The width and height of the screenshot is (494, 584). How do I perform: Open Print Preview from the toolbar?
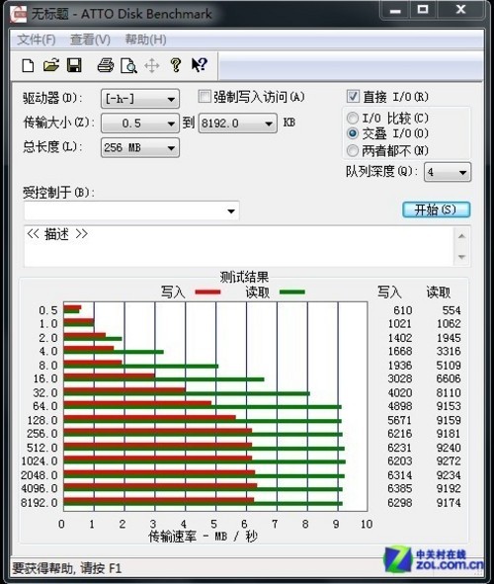point(128,66)
